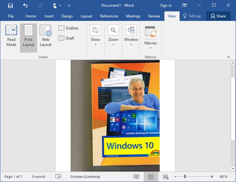Open the Customize Quick Access Toolbar menu
236x182 pixels.
point(69,6)
